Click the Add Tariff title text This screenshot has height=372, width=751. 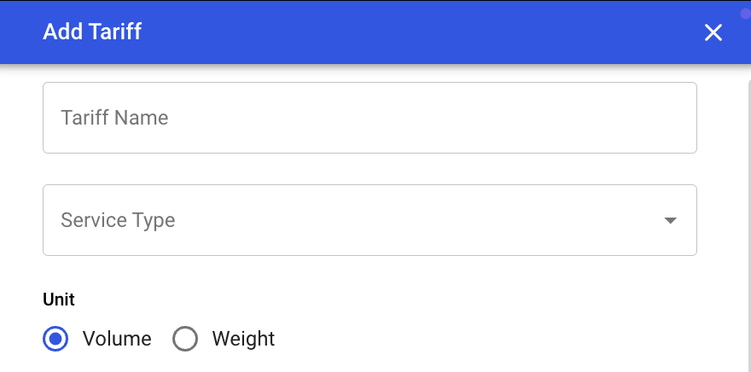pyautogui.click(x=92, y=32)
